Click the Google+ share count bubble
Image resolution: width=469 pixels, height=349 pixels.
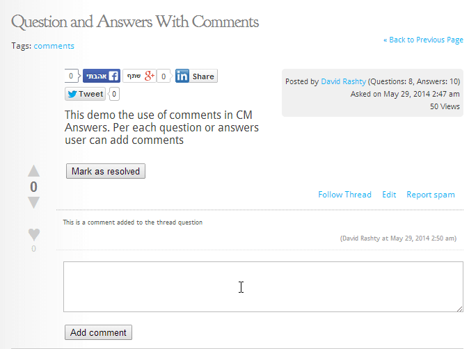click(164, 76)
